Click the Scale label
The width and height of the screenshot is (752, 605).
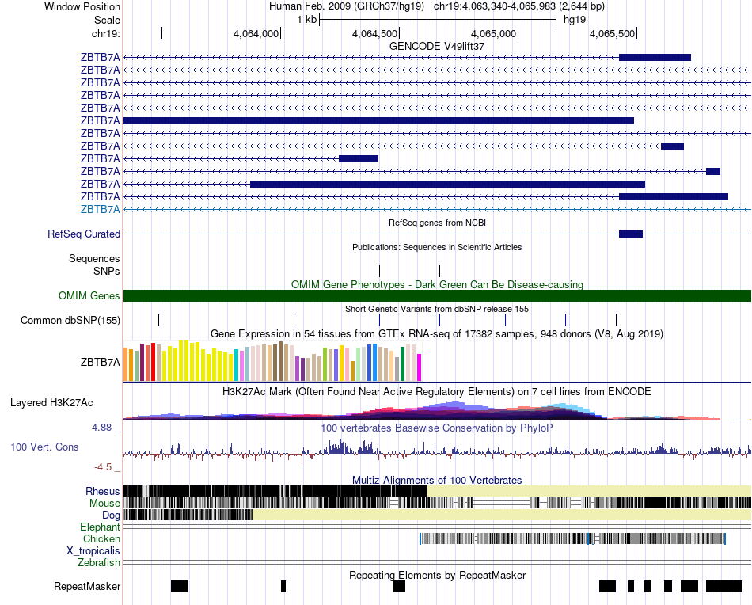pyautogui.click(x=107, y=20)
